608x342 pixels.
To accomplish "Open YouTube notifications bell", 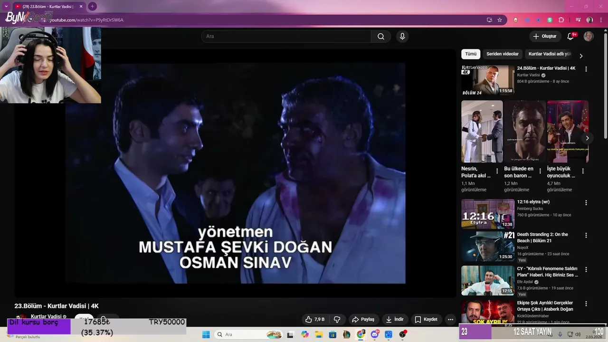I will tap(570, 37).
